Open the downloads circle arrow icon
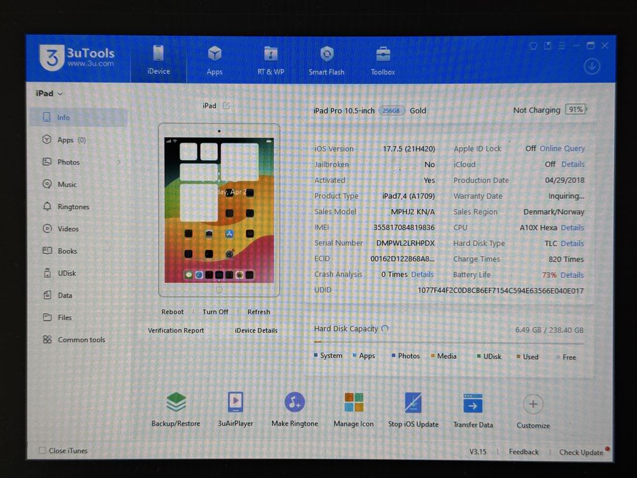The height and width of the screenshot is (478, 637). pos(592,66)
